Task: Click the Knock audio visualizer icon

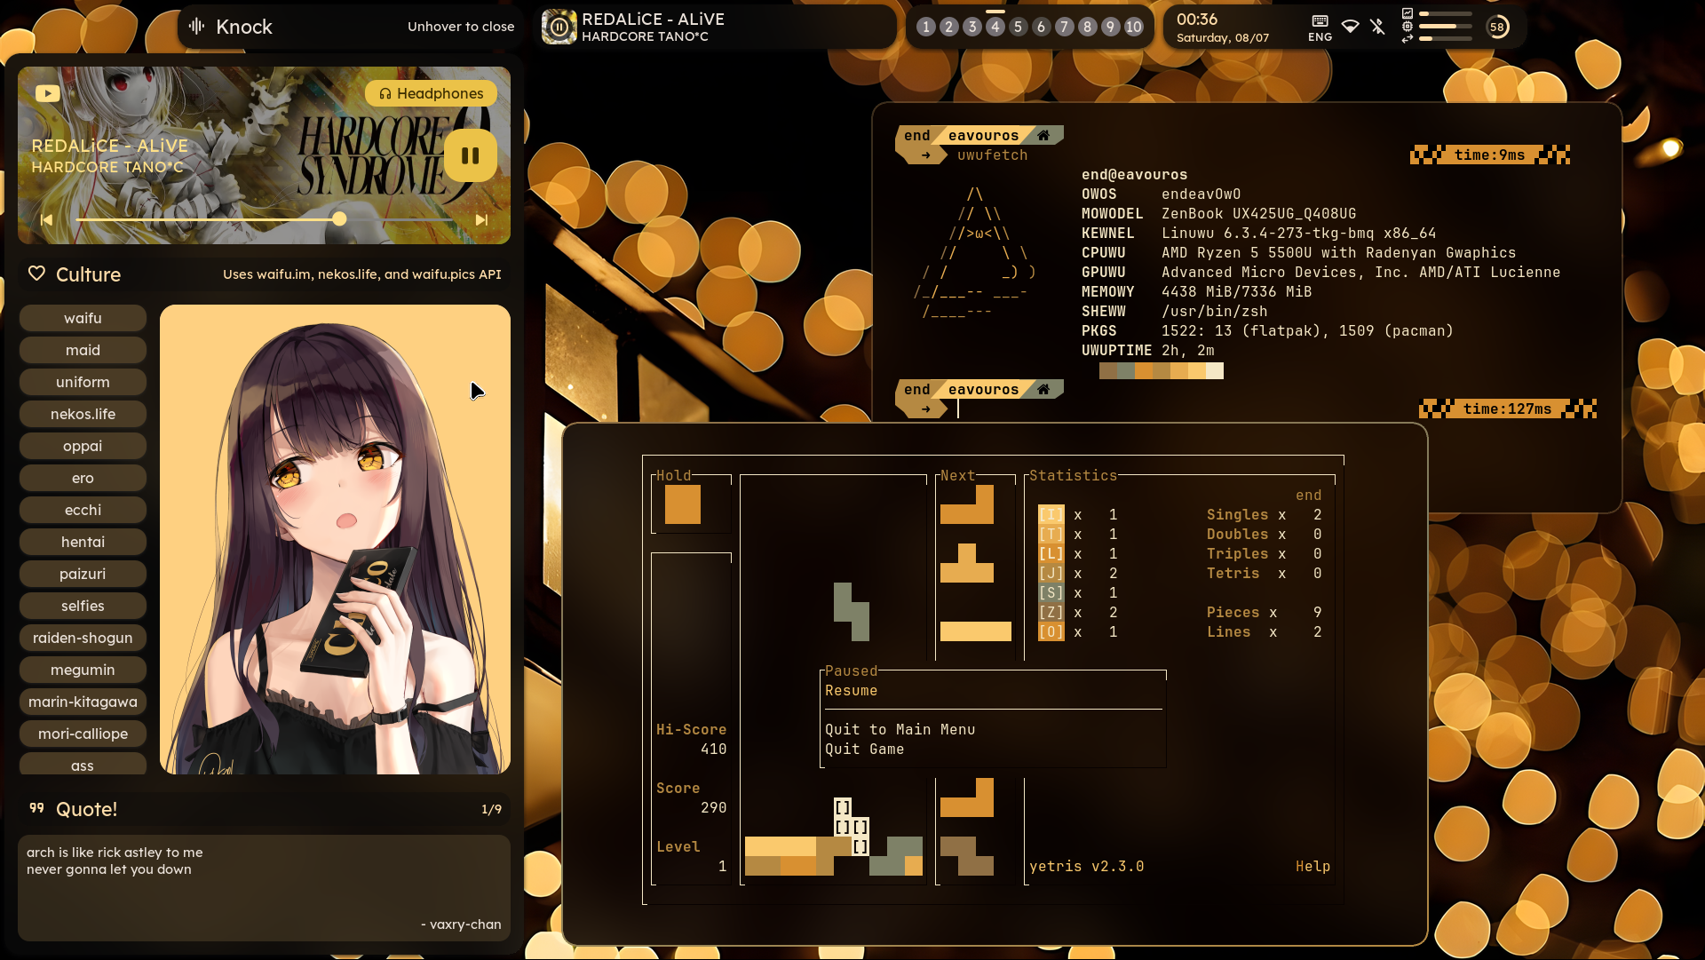Action: tap(196, 27)
